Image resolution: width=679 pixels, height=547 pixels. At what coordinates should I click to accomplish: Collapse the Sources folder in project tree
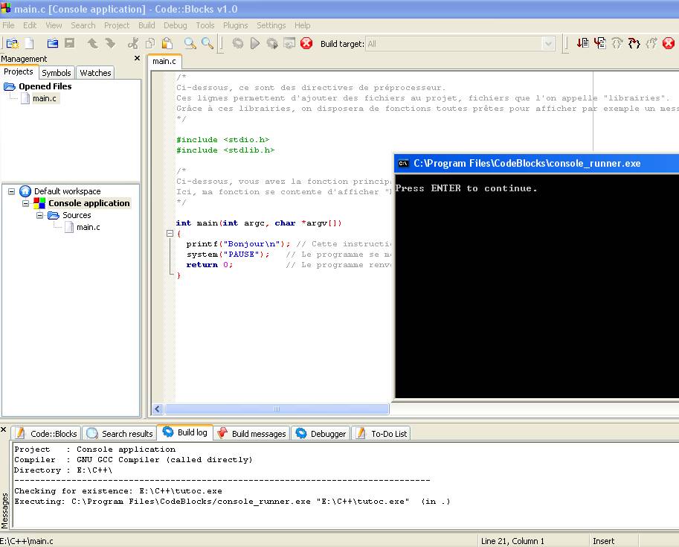pyautogui.click(x=40, y=215)
